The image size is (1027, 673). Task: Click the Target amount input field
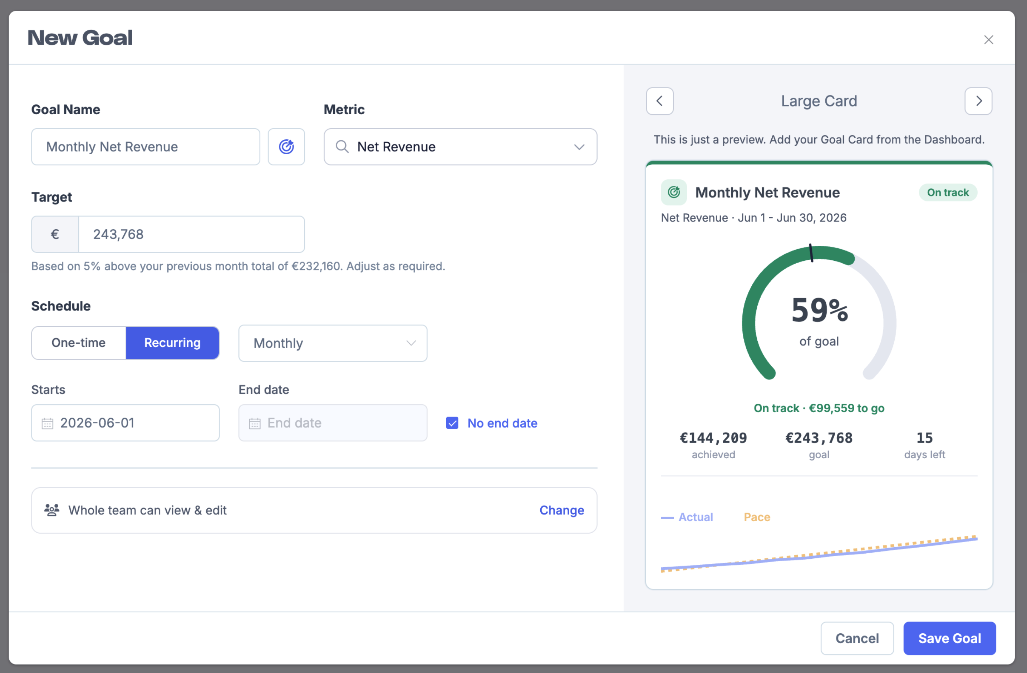click(x=192, y=234)
